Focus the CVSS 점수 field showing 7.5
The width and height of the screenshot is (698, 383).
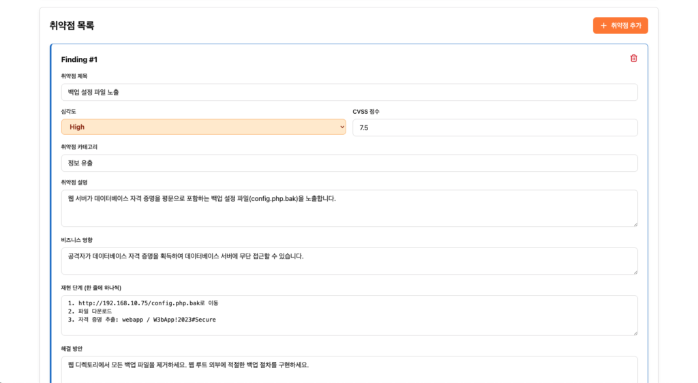(494, 127)
